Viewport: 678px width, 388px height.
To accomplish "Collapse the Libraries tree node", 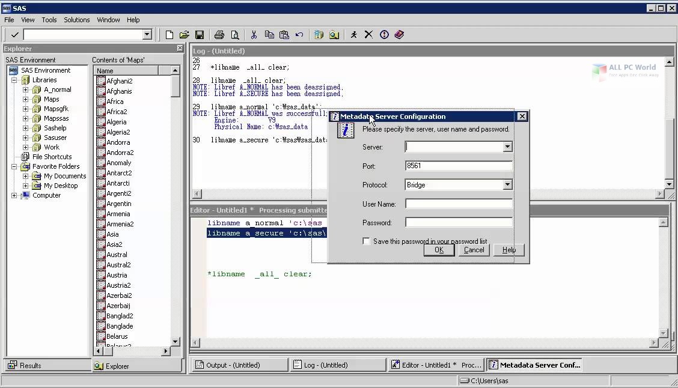I will (14, 80).
